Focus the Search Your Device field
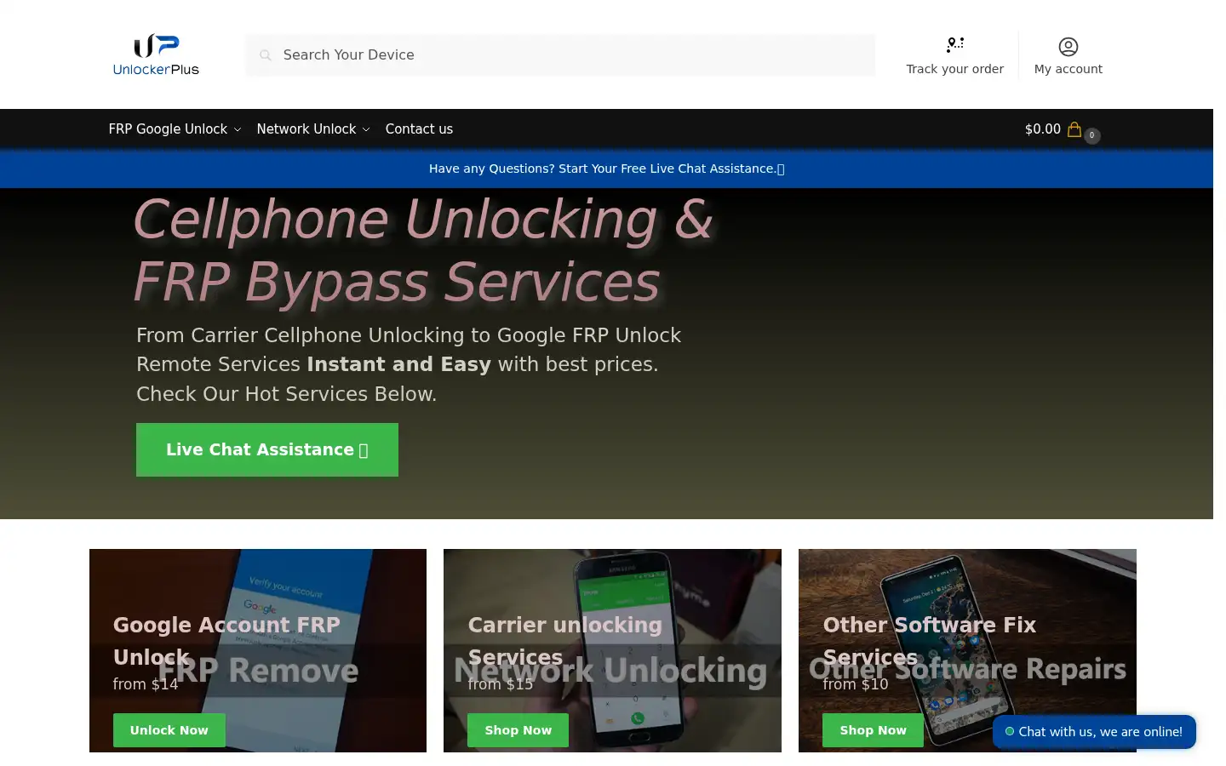 coord(560,55)
